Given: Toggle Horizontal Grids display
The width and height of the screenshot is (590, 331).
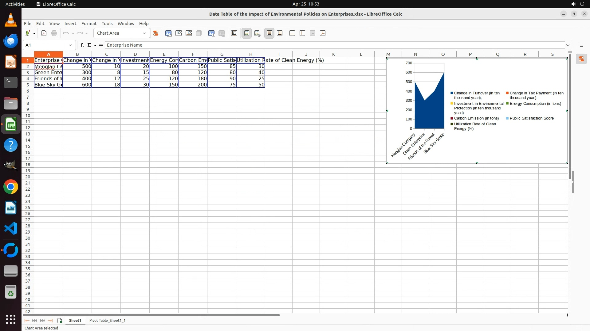Looking at the screenshot, I should click(x=269, y=33).
